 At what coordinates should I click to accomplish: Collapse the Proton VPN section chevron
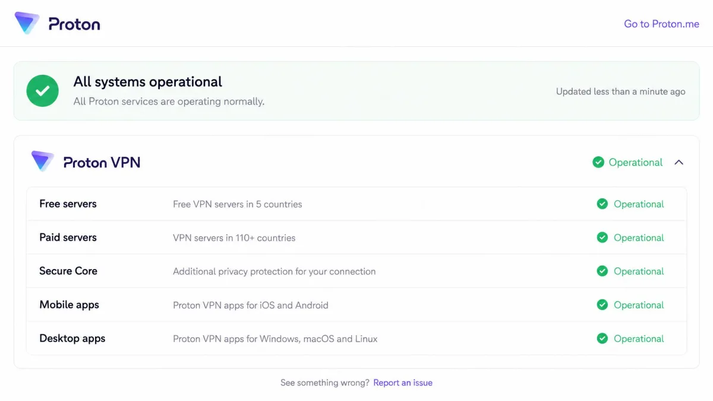tap(679, 162)
